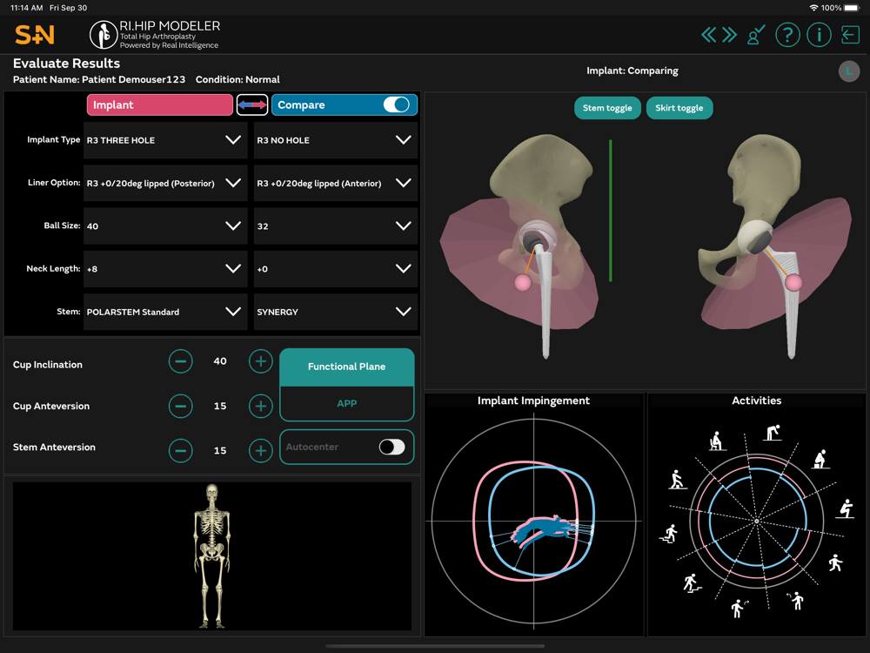Open the neck length +8 dropdown
The image size is (870, 653).
(x=165, y=269)
